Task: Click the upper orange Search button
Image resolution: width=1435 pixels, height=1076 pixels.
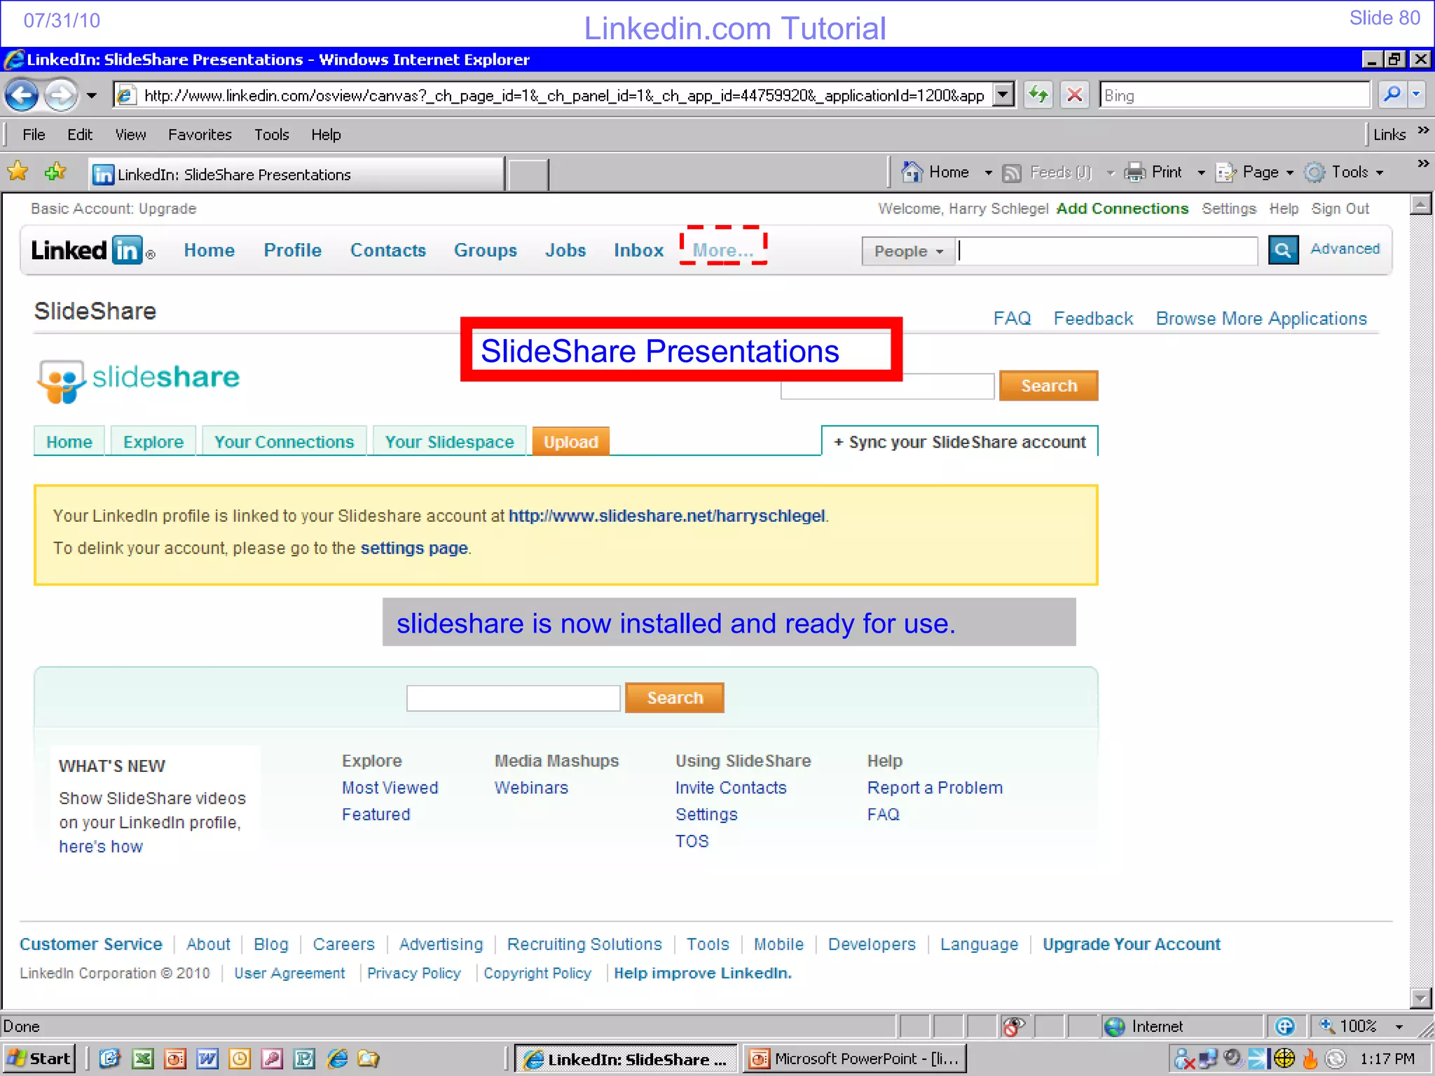Action: [x=1048, y=385]
